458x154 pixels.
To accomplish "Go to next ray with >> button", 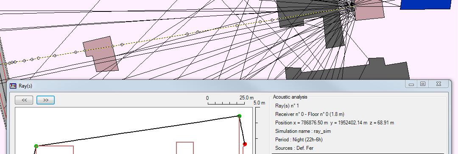I will [x=45, y=100].
